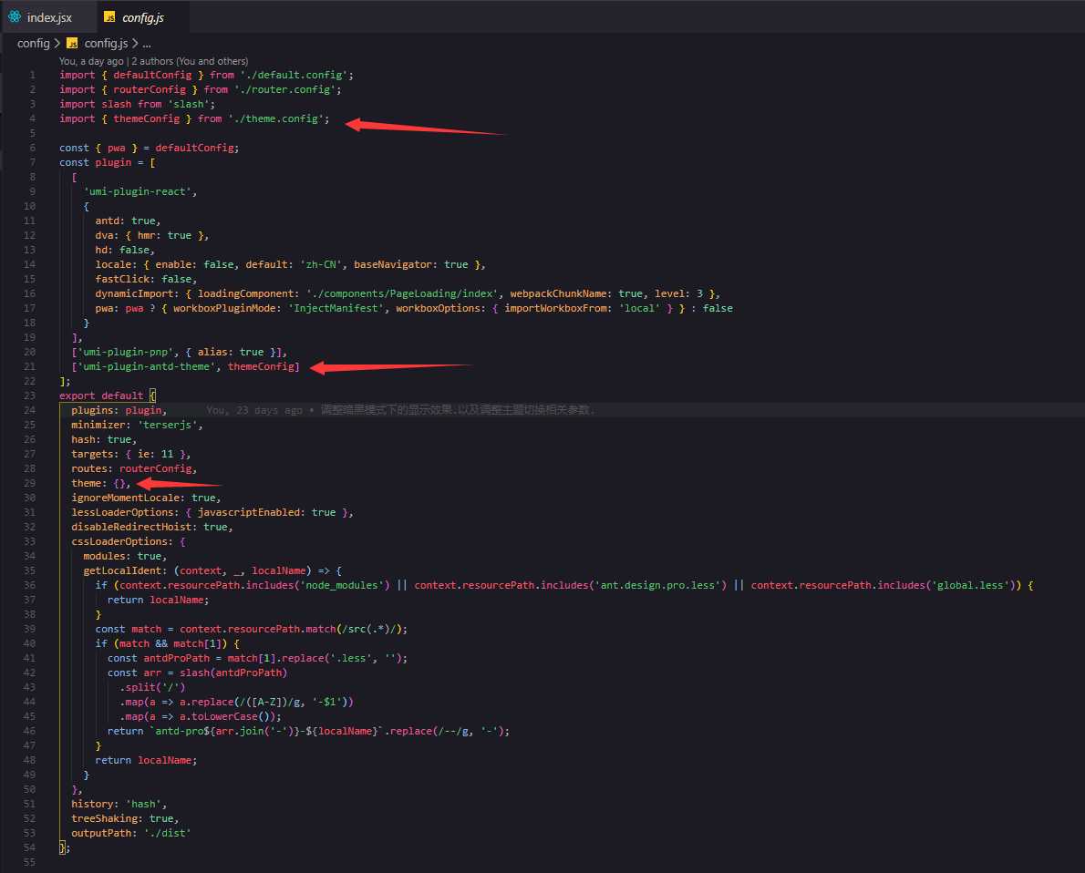Screen dimensions: 1085x873
Task: Click the JS file icon in breadcrumb
Action: click(x=72, y=43)
